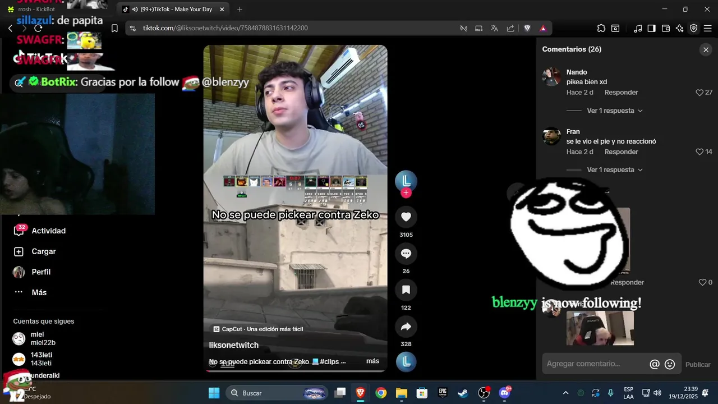Open the browser main menu
The image size is (718, 404).
pyautogui.click(x=708, y=28)
